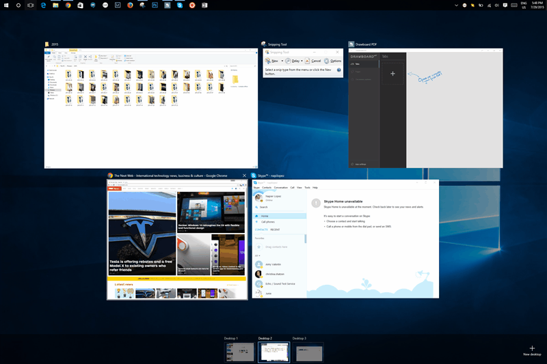Select the Snipping Tool window thumbnail title
Image resolution: width=547 pixels, height=364 pixels.
278,44
